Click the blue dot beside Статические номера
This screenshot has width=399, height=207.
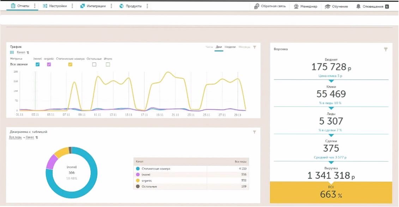tap(138, 169)
